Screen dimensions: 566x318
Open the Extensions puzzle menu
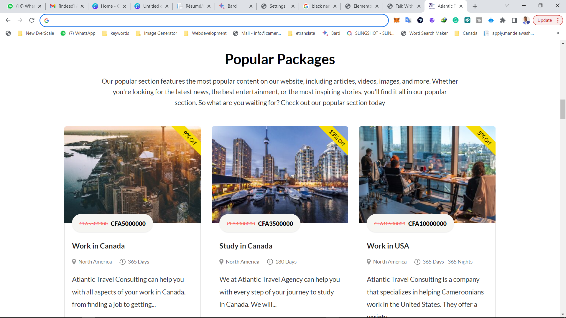pos(503,20)
